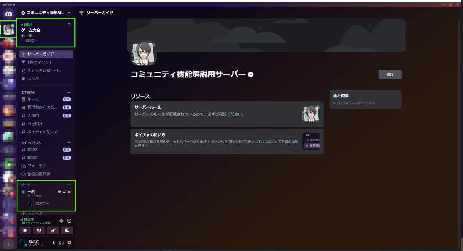Click サーバーガイド title in header
Viewport: 463px width, 251px height.
click(x=100, y=13)
